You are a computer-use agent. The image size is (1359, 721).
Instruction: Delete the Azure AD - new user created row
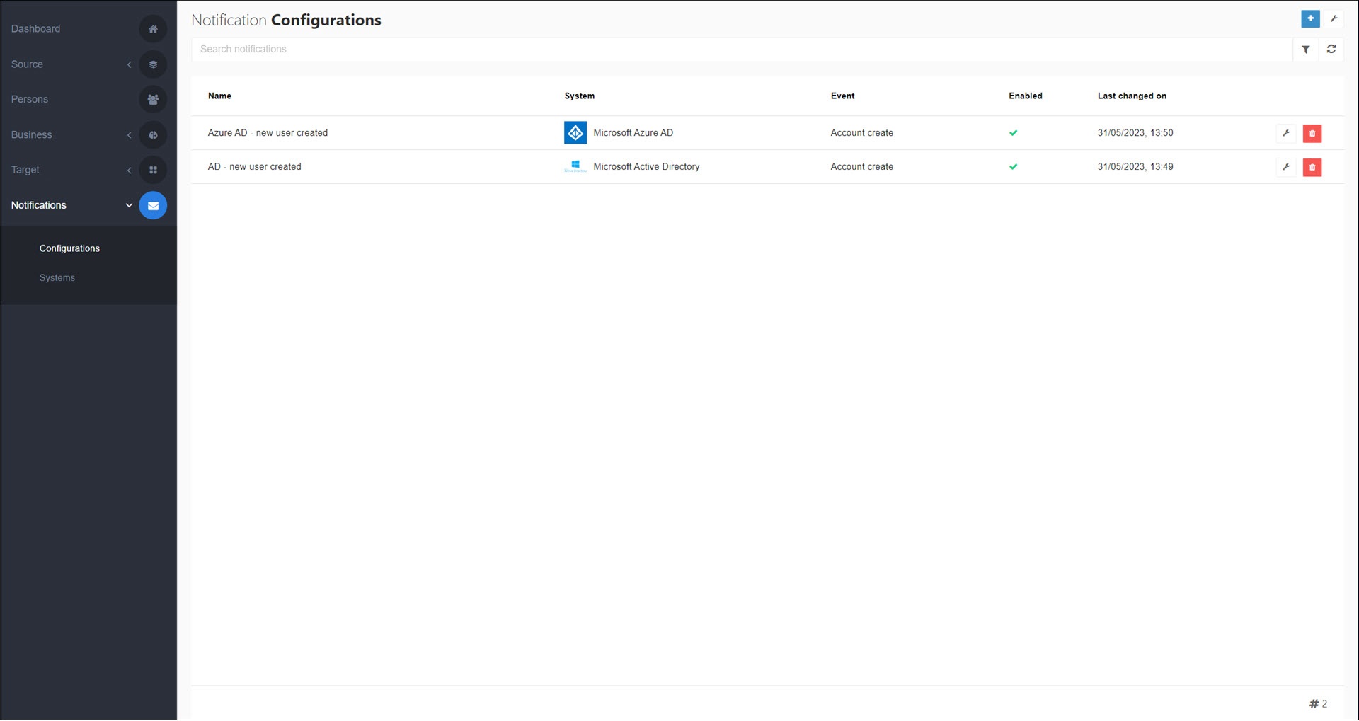click(1312, 133)
